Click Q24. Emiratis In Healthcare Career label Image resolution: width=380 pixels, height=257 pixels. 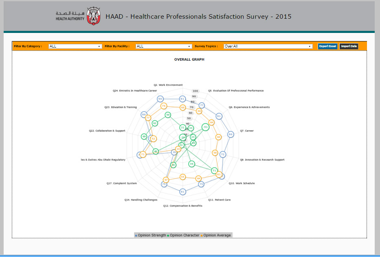(135, 91)
